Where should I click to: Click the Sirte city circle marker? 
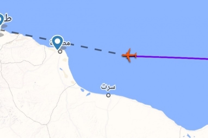coord(108,95)
